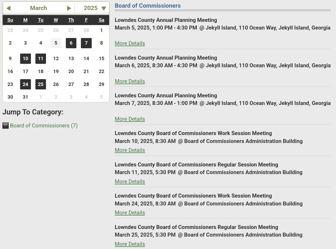Click the Sunday column header

[10, 20]
